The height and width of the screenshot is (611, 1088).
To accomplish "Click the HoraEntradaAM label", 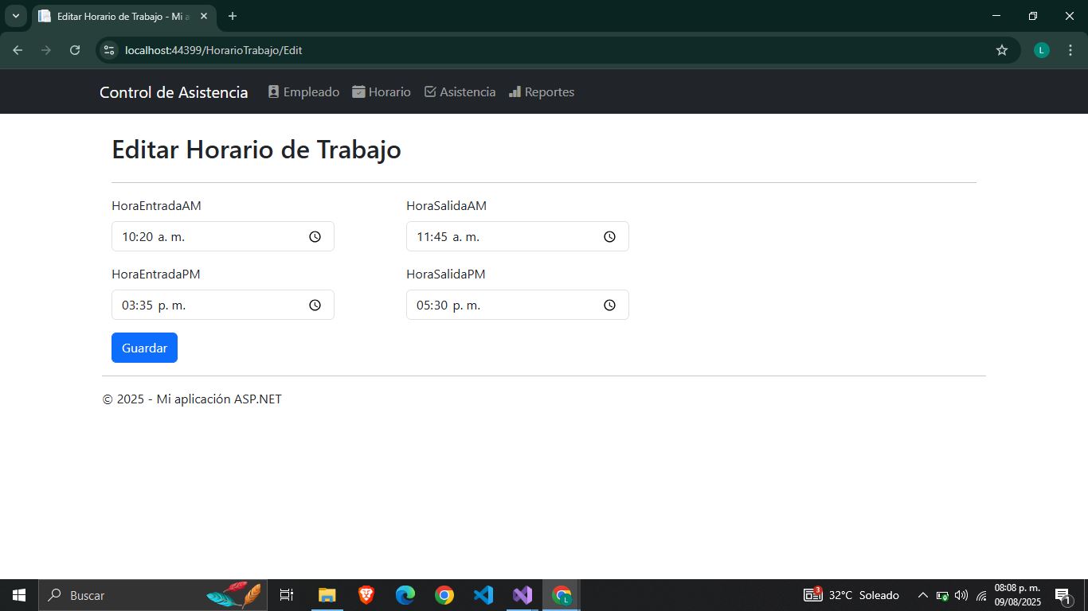I will pyautogui.click(x=156, y=206).
